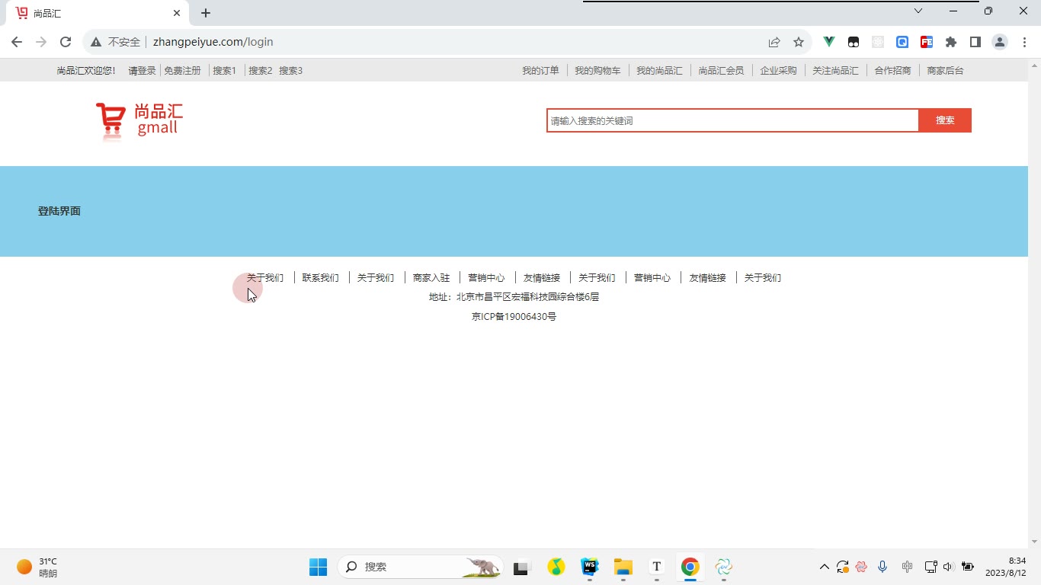Expand the system tray hidden icons
The width and height of the screenshot is (1041, 585).
[824, 567]
